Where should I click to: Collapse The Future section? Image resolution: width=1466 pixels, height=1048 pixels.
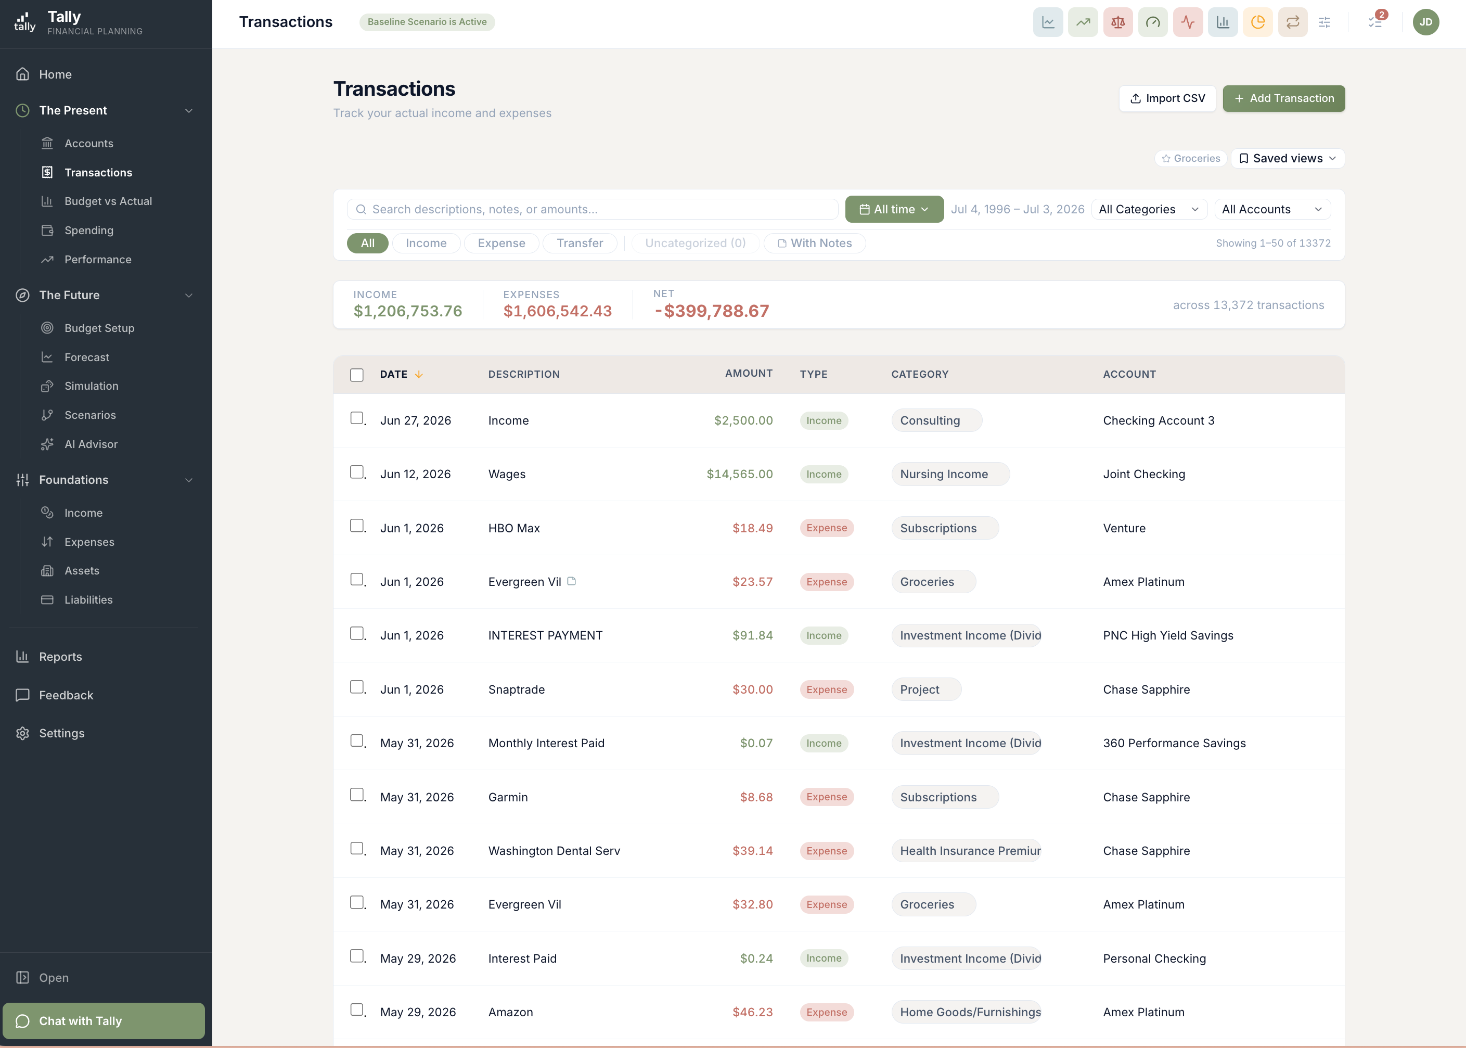click(x=189, y=295)
